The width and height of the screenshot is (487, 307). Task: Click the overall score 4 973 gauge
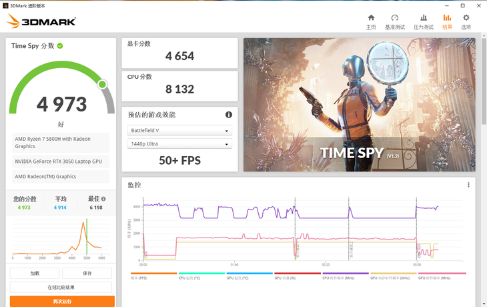(x=62, y=104)
